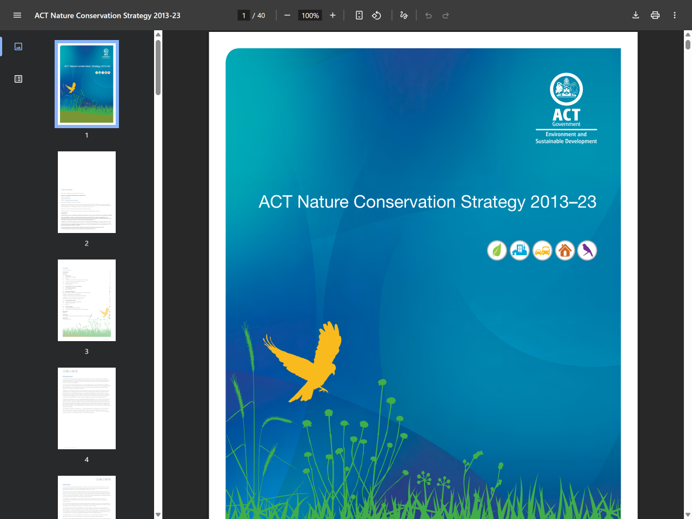Click the yellow car icon on cover
This screenshot has width=692, height=519.
[x=542, y=250]
